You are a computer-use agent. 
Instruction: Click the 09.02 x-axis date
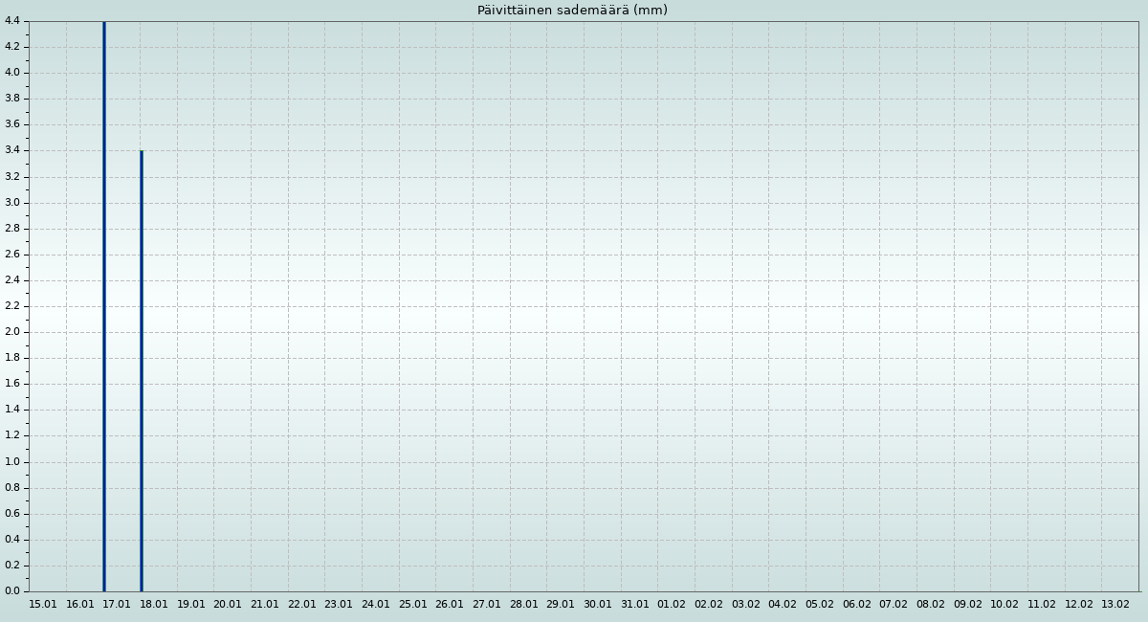tap(967, 605)
